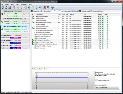Screen dimensions: 123x94
Task: Click the right range handle on graph
Action: pos(88,76)
